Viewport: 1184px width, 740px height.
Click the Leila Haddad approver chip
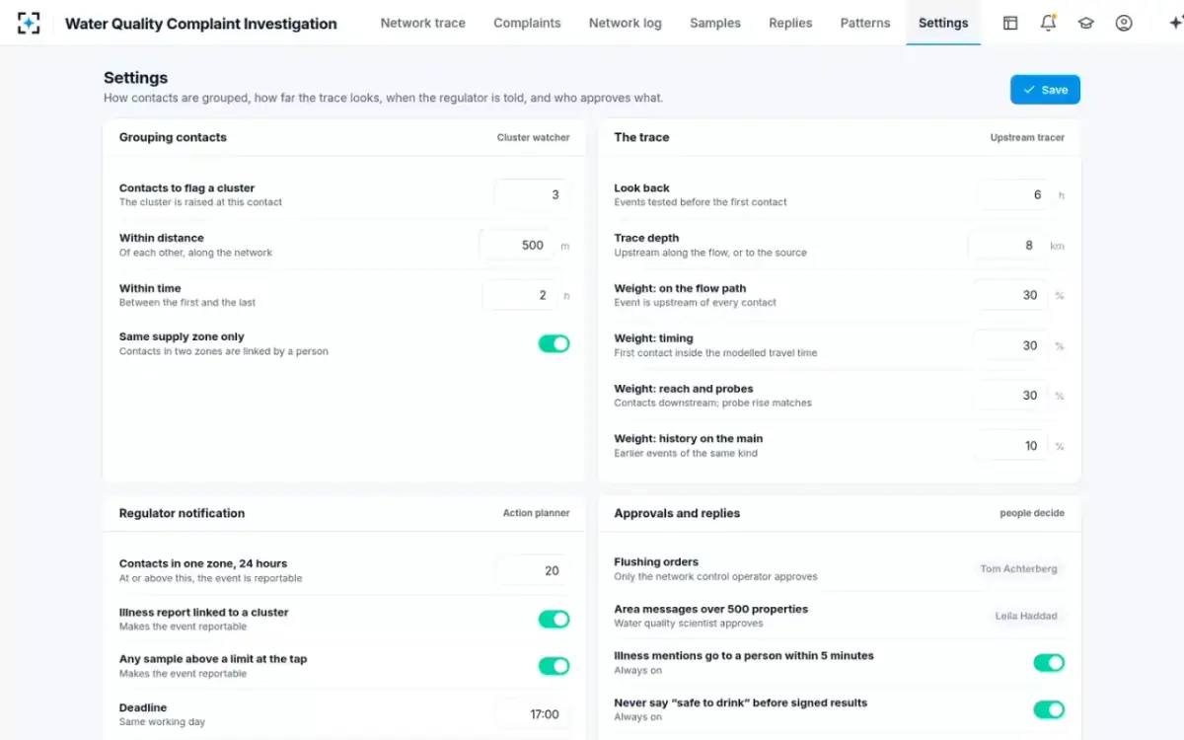(1026, 616)
